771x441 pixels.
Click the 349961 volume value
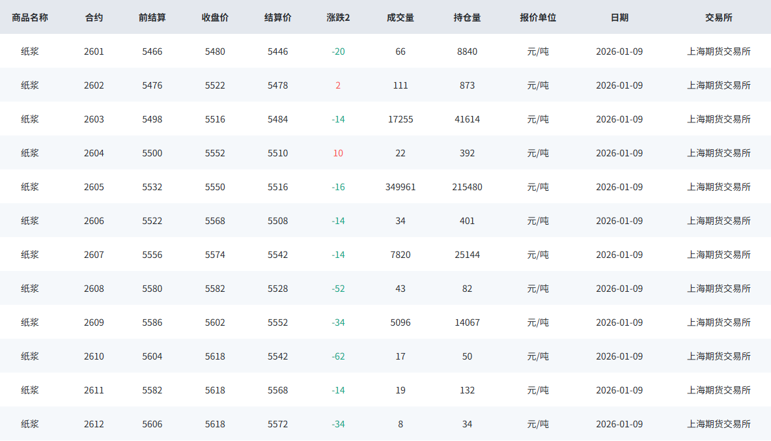400,187
